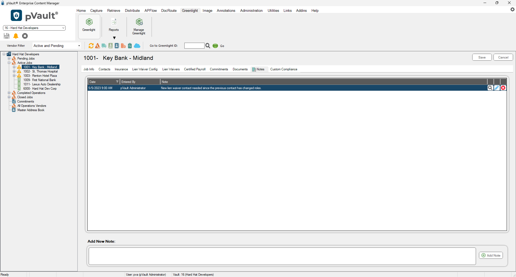Open the 16 - Hard Hat Developers vault dropdown
Image resolution: width=516 pixels, height=277 pixels.
34,28
